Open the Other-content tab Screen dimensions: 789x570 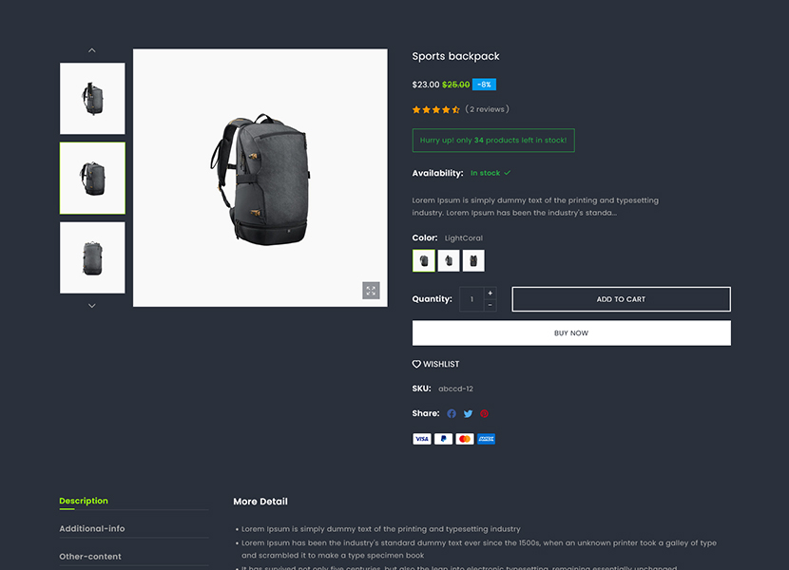pyautogui.click(x=88, y=557)
